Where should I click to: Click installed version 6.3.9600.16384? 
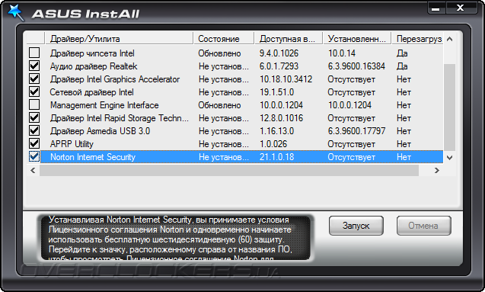click(356, 66)
